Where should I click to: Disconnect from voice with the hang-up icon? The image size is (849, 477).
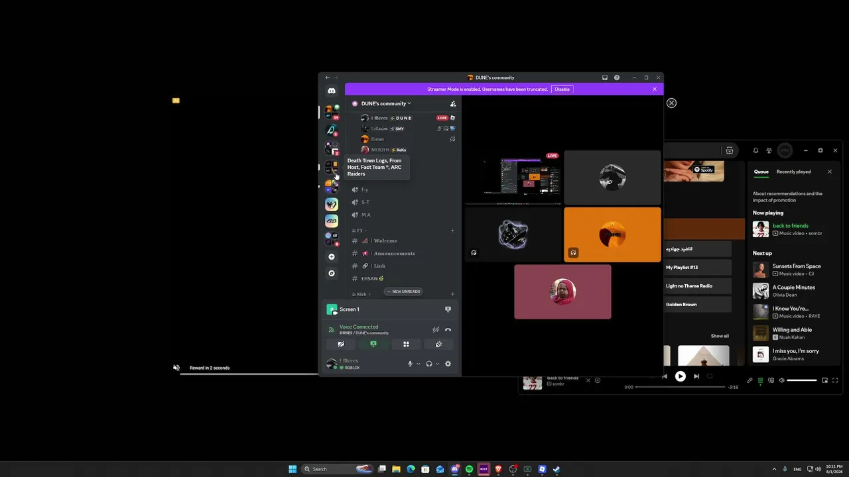click(x=448, y=329)
